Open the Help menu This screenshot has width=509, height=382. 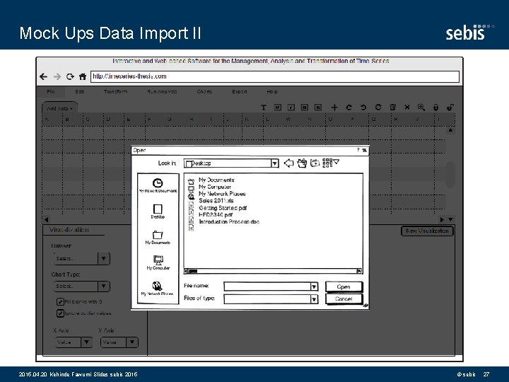pos(272,91)
